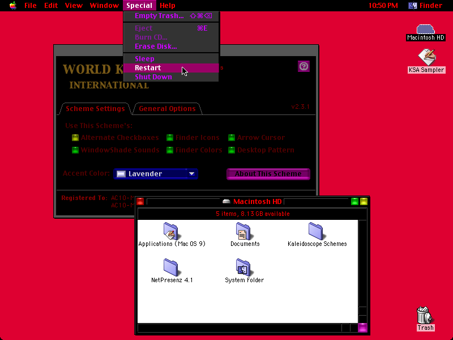Click the v2.3.1 version text
The height and width of the screenshot is (340, 453).
click(x=301, y=107)
